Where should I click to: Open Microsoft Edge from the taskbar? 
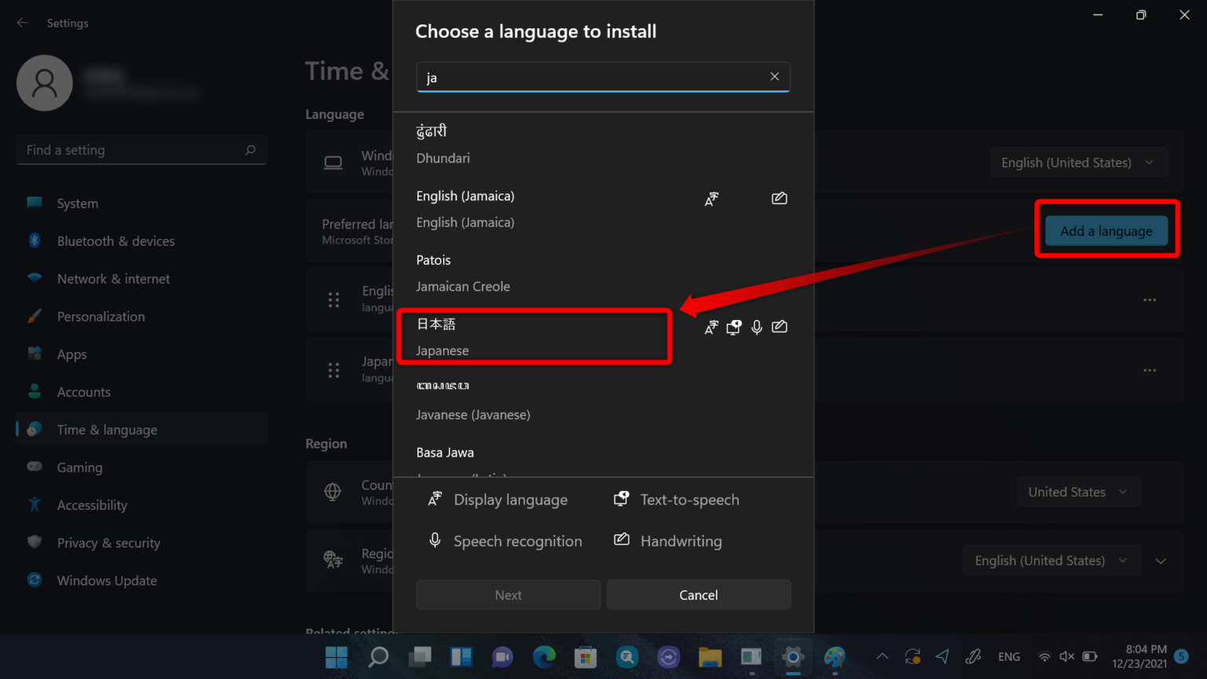point(544,657)
